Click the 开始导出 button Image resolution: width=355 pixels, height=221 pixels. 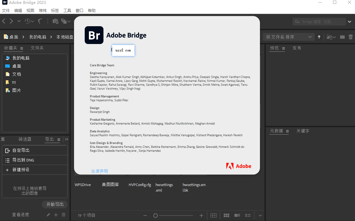[55, 204]
